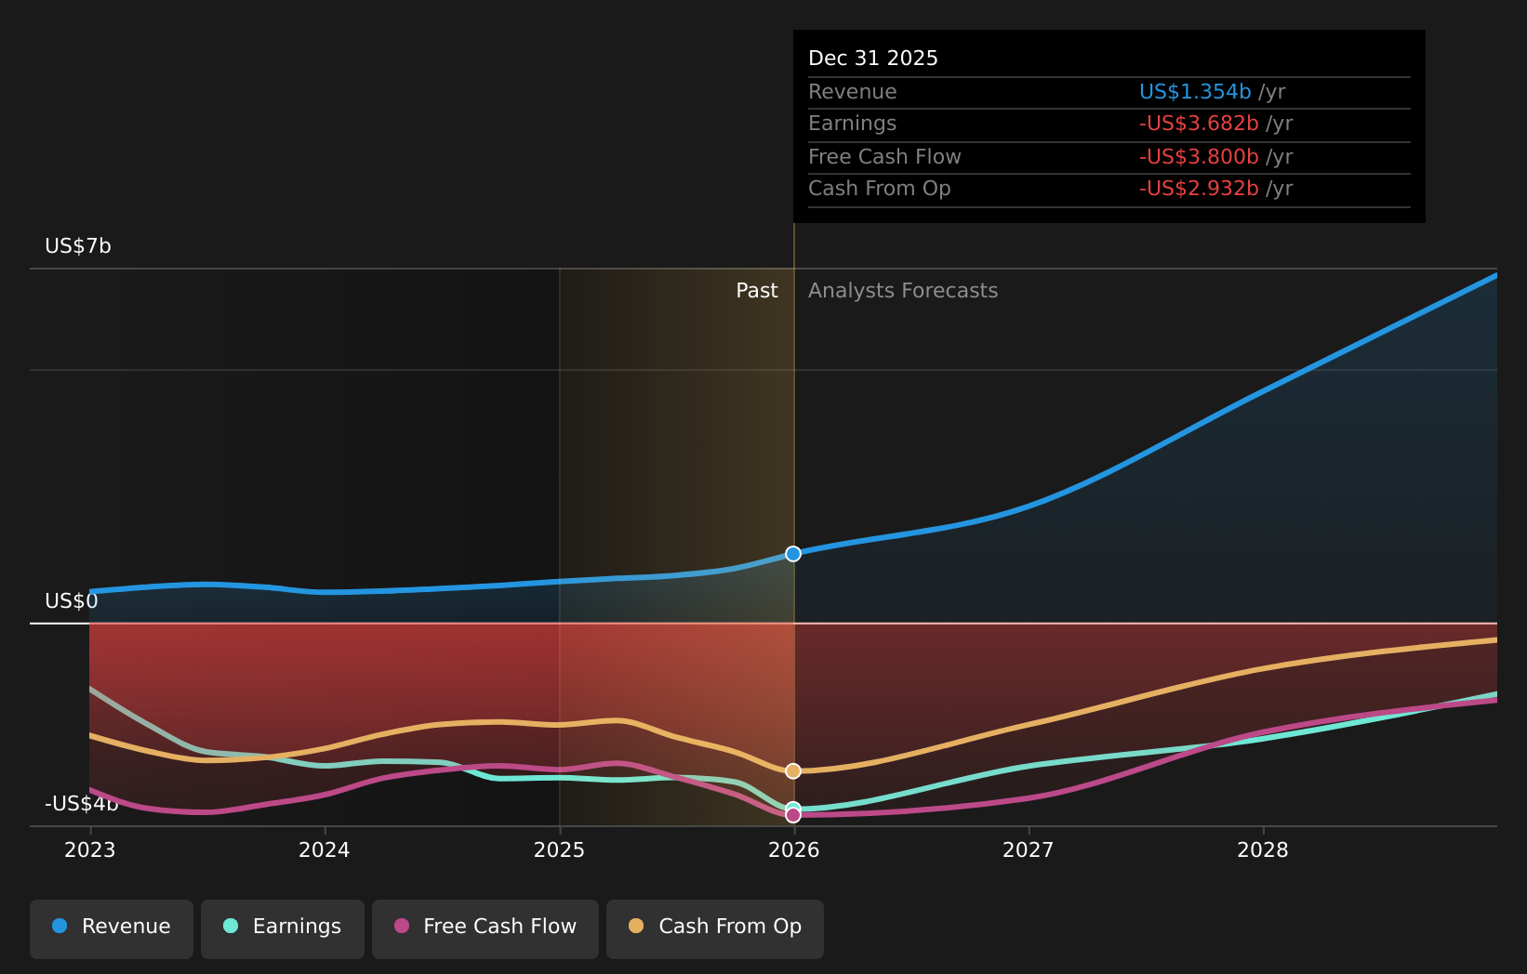Toggle the Revenue series visibility
The image size is (1527, 974).
(x=111, y=927)
